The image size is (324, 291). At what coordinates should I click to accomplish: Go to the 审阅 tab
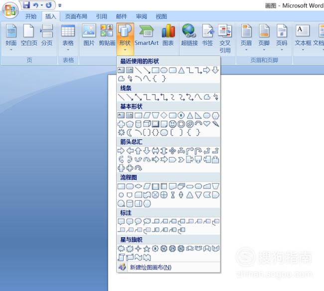coord(142,16)
